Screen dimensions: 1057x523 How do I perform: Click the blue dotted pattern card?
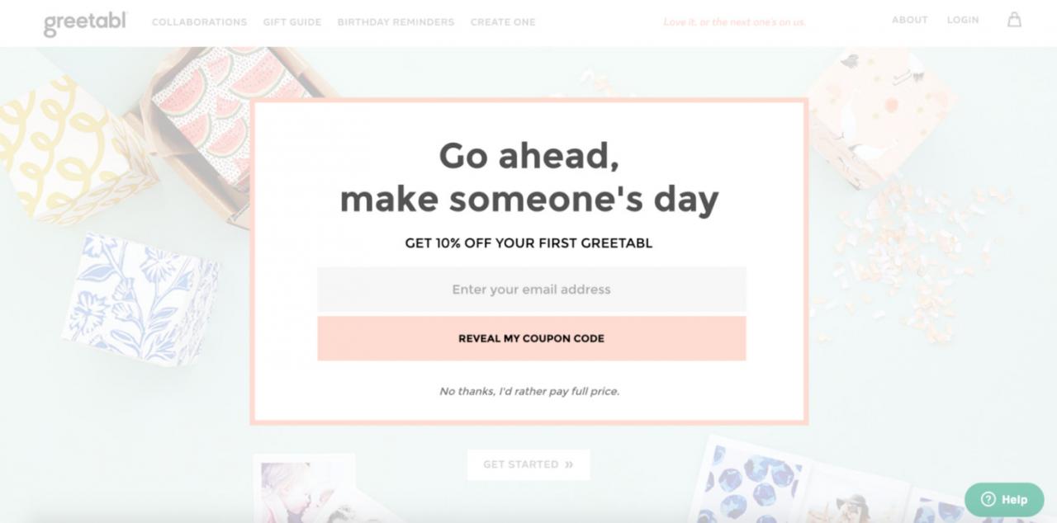[x=747, y=487]
